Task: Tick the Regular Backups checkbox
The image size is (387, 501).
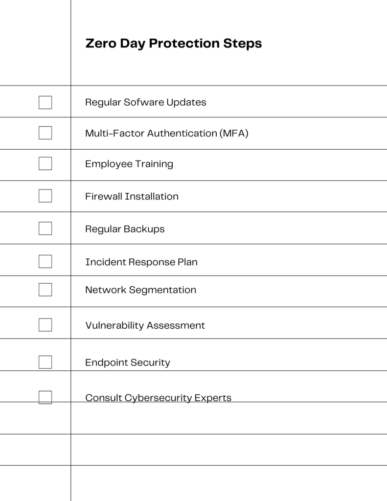Action: tap(45, 228)
